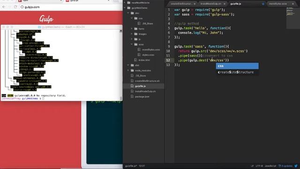Click the editor minimap
300x169 pixels.
tap(292, 18)
